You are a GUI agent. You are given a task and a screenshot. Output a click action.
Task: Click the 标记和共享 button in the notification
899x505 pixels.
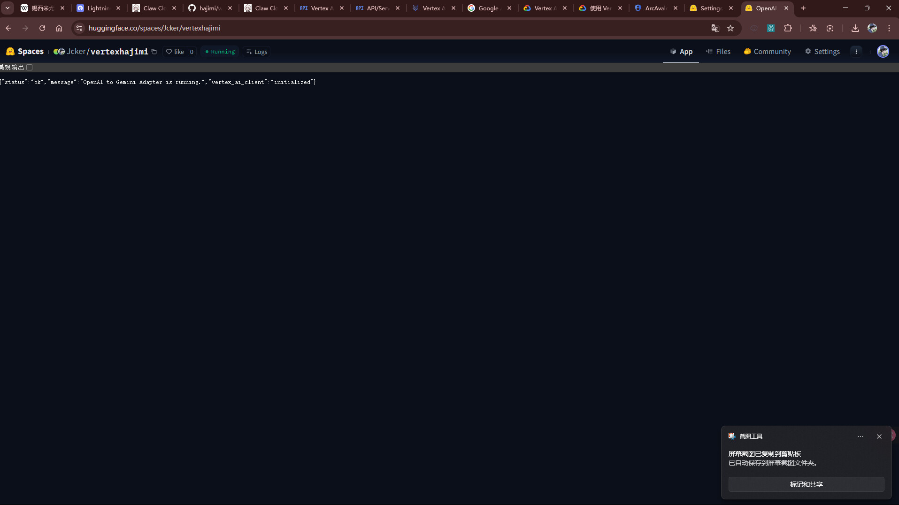806,484
